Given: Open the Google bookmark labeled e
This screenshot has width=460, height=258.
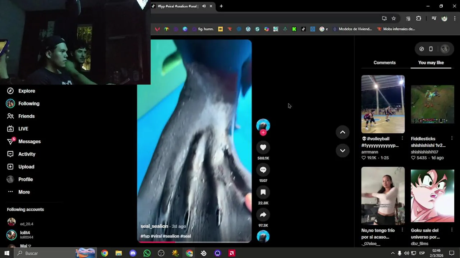Looking at the screenshot, I should tap(324, 29).
